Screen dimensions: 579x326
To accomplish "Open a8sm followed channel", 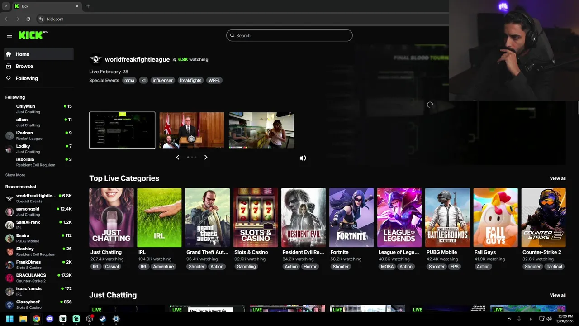I will pyautogui.click(x=38, y=122).
